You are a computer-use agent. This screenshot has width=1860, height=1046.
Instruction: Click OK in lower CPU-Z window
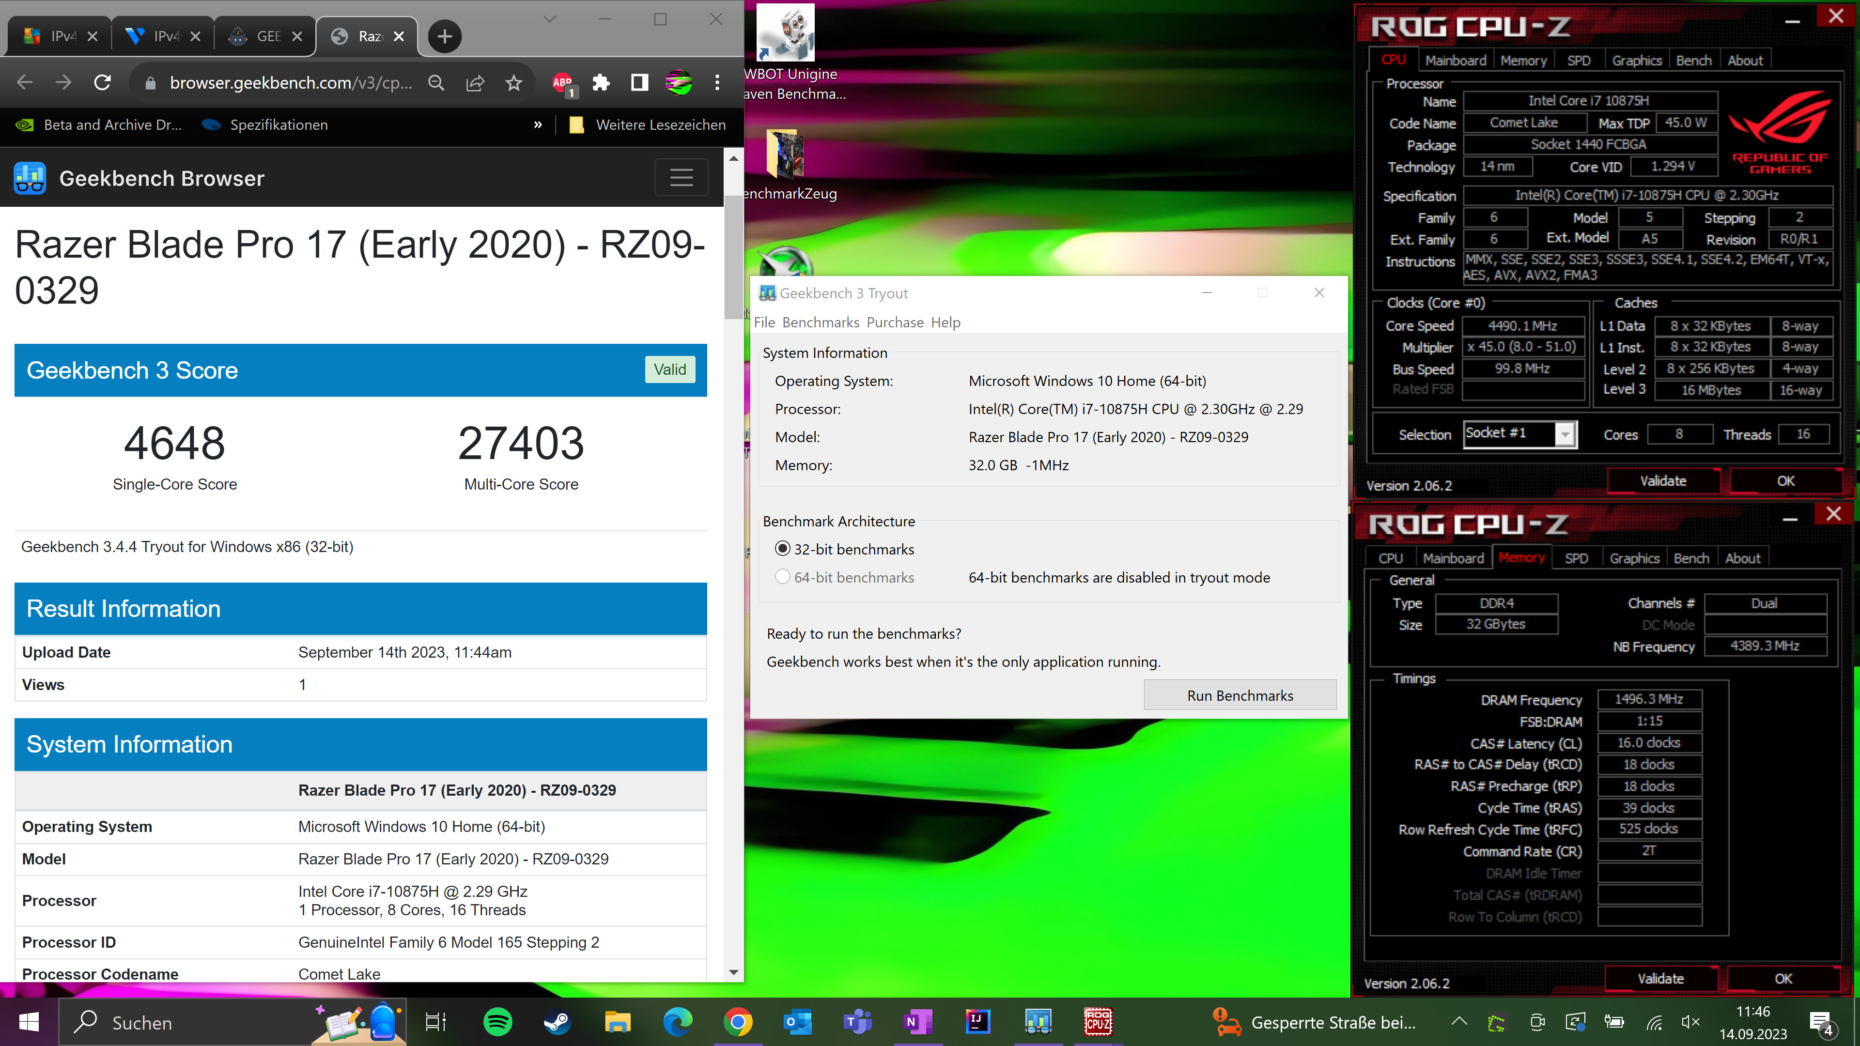coord(1782,979)
